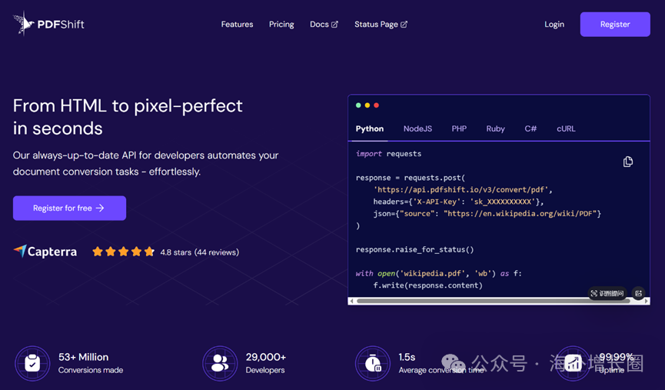Image resolution: width=665 pixels, height=390 pixels.
Task: Click the small picture icon beside overlay button
Action: pyautogui.click(x=638, y=293)
